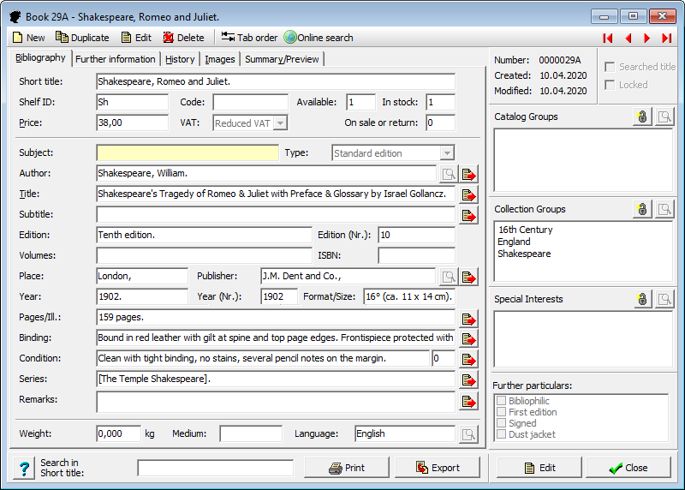Click the Shelf ID field
Image resolution: width=685 pixels, height=490 pixels.
(x=133, y=102)
